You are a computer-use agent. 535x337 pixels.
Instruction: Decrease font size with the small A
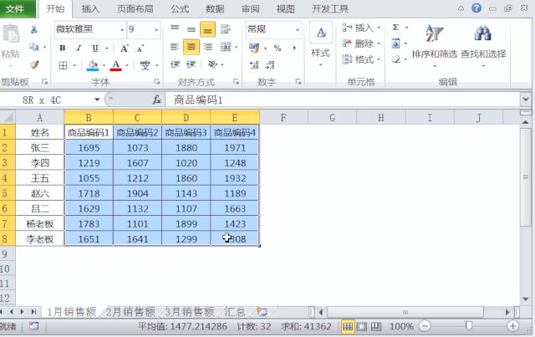tap(140, 49)
